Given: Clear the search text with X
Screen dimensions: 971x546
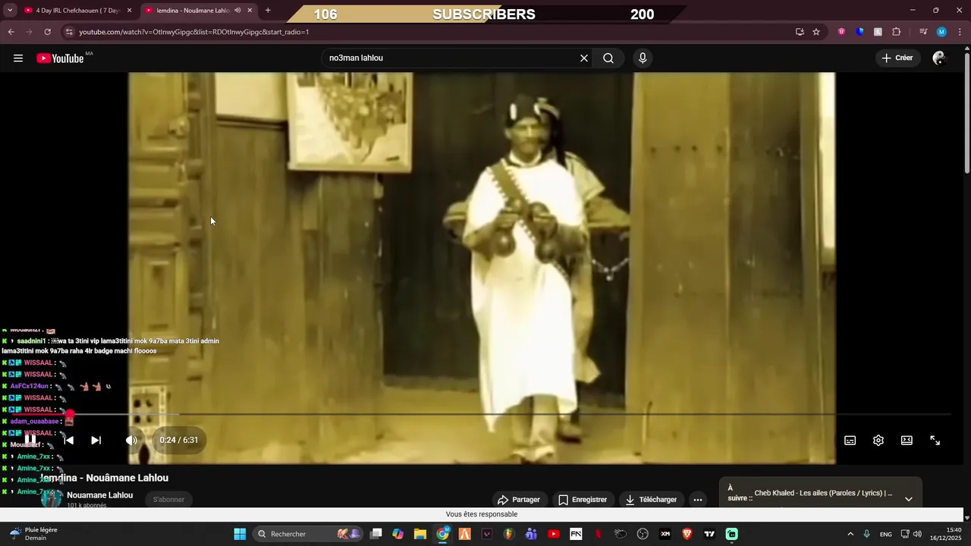Looking at the screenshot, I should (584, 58).
